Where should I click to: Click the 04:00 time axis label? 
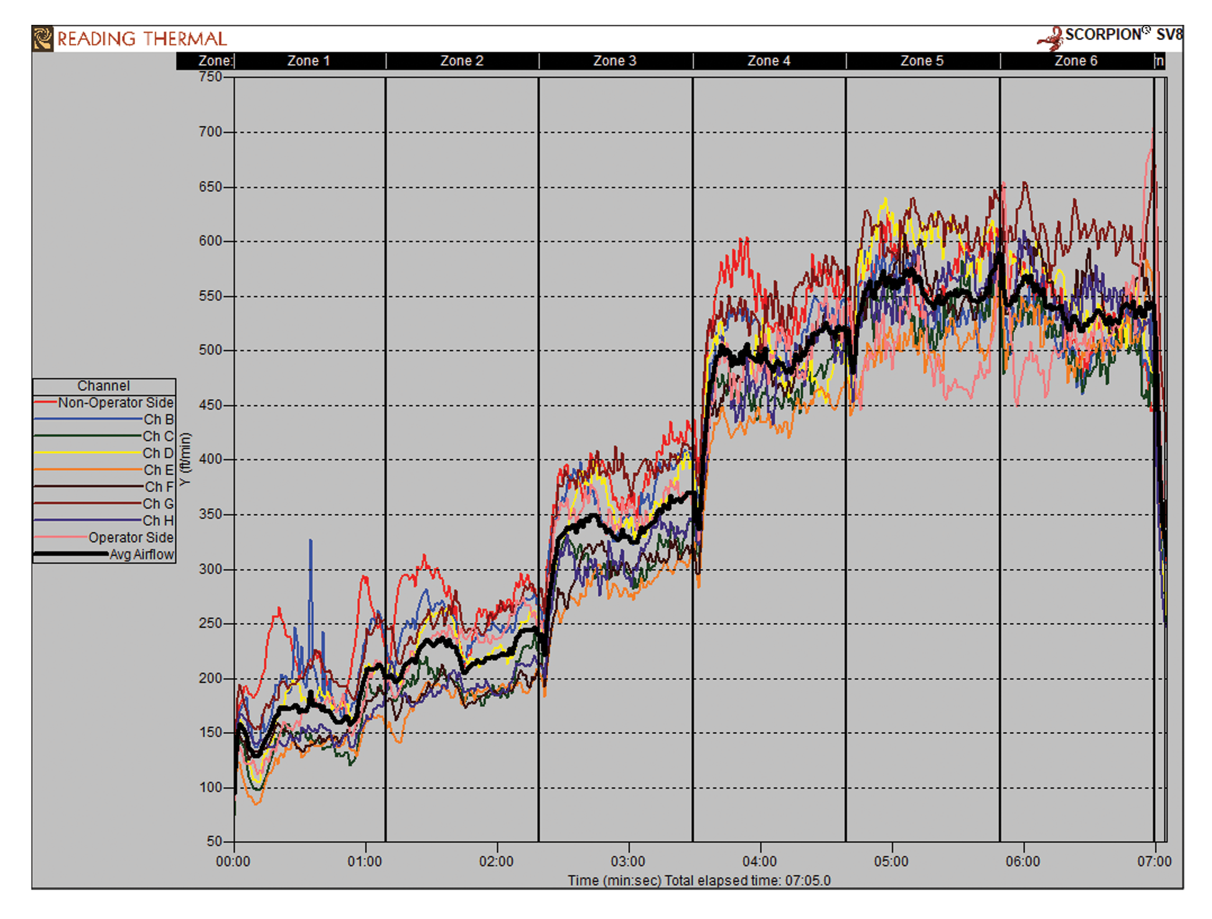pyautogui.click(x=760, y=861)
